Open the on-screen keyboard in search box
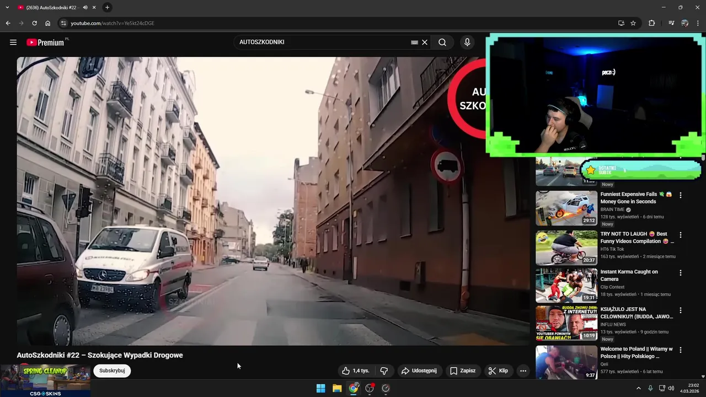706x397 pixels. [x=415, y=42]
